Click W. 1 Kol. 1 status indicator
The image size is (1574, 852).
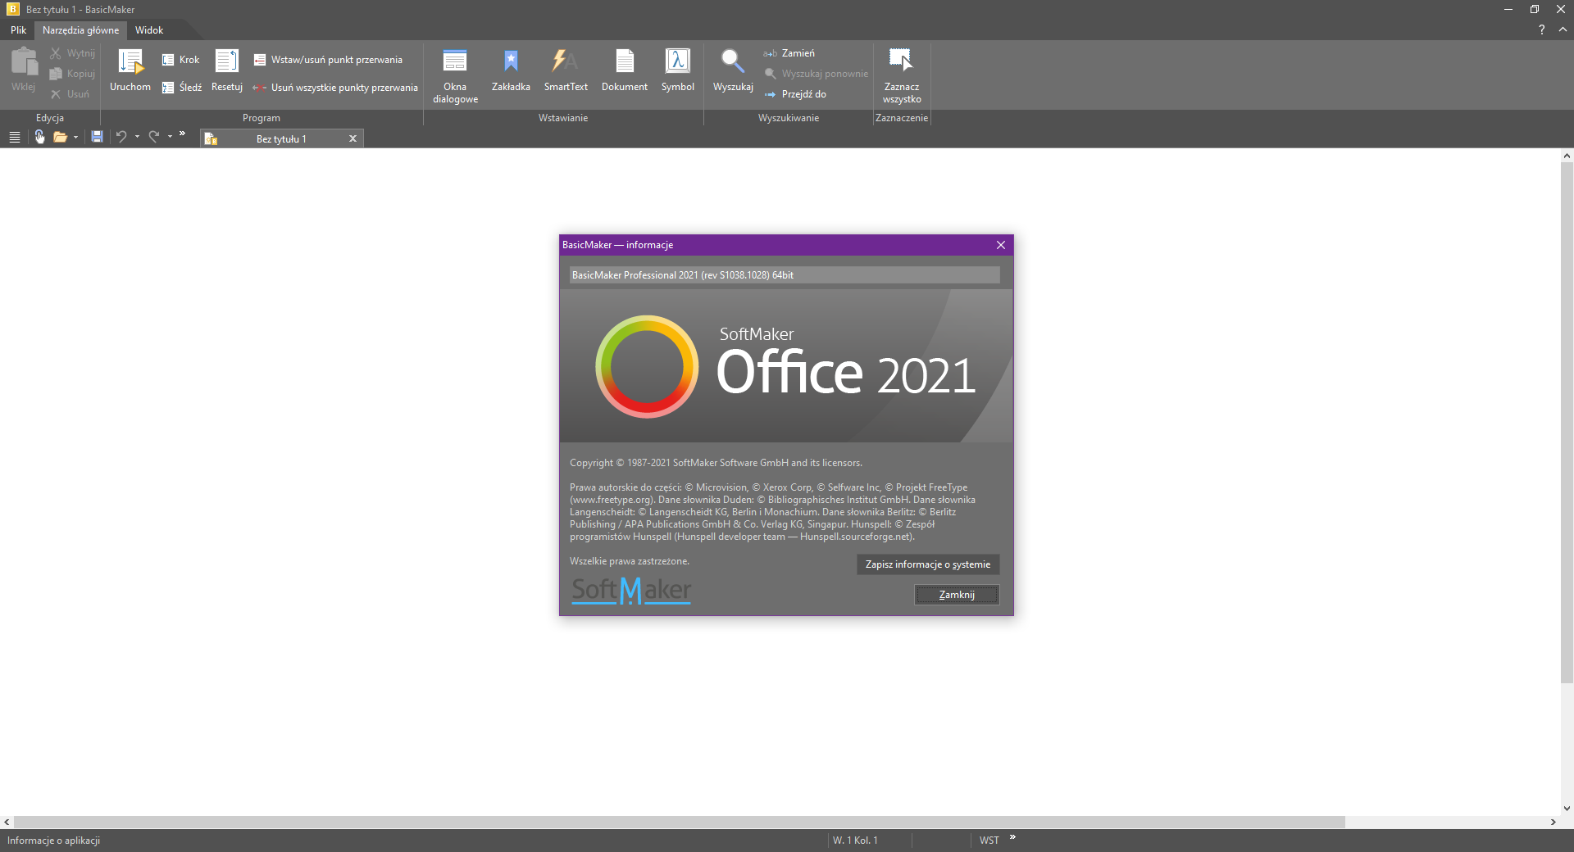[855, 841]
